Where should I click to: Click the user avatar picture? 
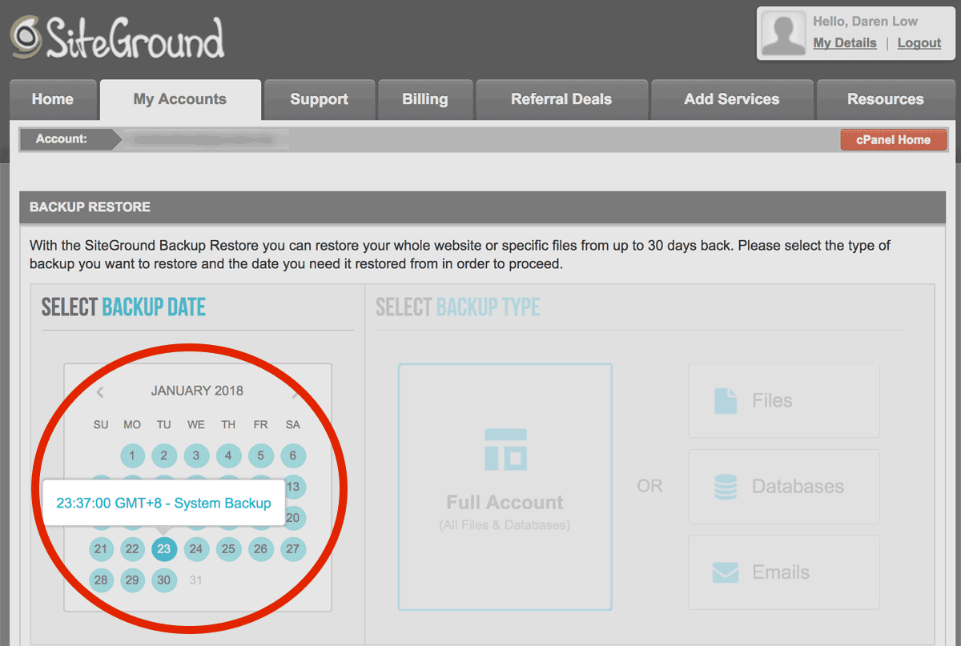tap(783, 34)
